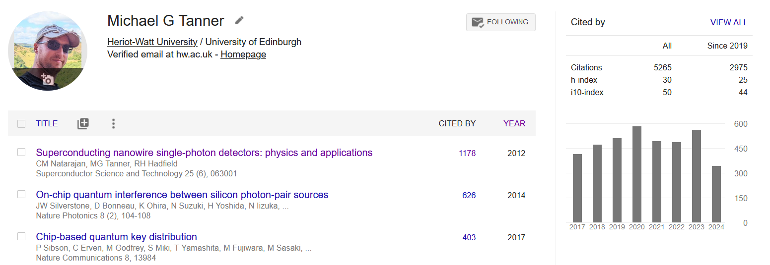
Task: Click the year 2014 cell
Action: point(516,195)
